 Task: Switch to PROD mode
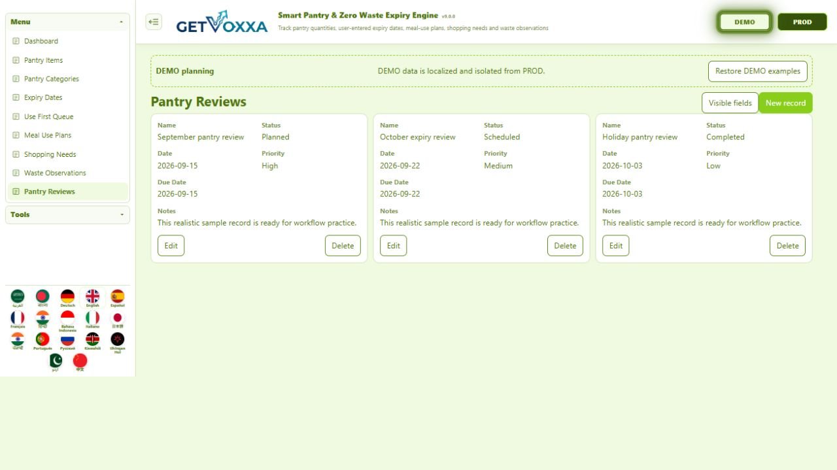pos(802,22)
